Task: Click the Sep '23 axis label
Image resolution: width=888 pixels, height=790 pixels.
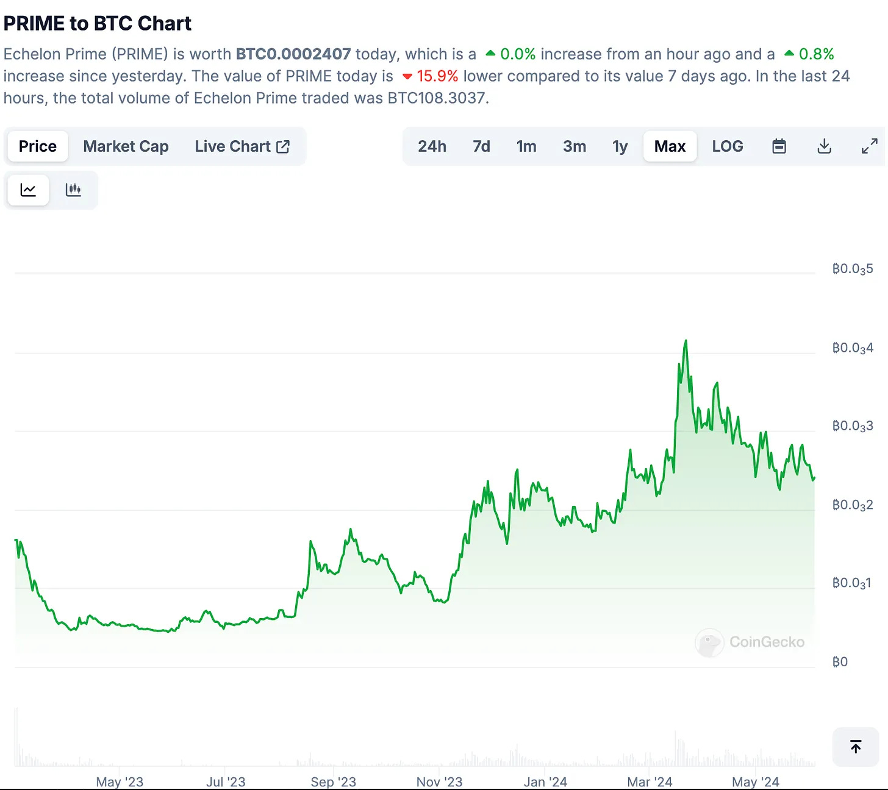Action: 333,781
